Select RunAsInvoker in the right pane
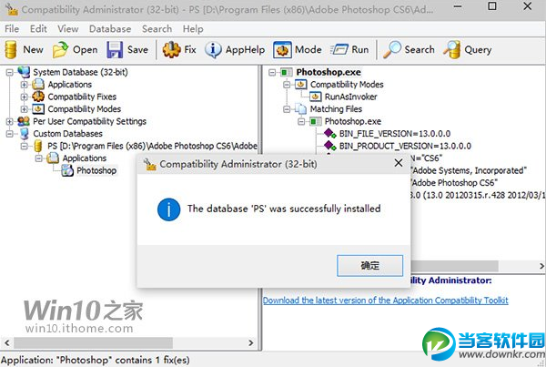546x367 pixels. tap(350, 97)
